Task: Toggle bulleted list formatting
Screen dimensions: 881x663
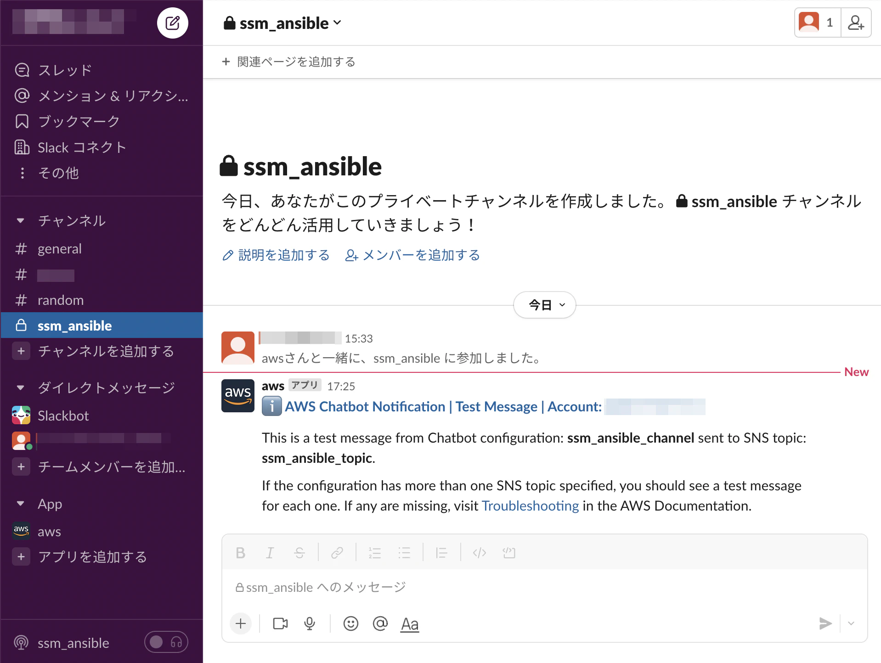Action: (x=404, y=553)
